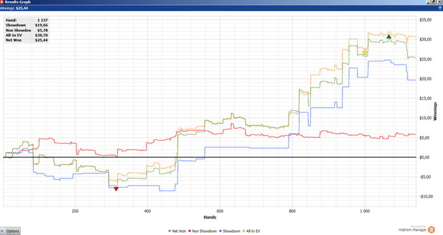Viewport: 443px width, 235px height.
Task: Click the Hold'em Manager 2 logo
Action: (x=432, y=229)
